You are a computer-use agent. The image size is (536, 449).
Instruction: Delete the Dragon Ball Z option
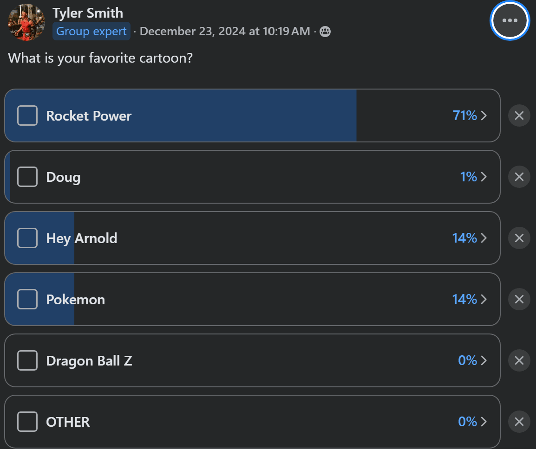(x=519, y=360)
